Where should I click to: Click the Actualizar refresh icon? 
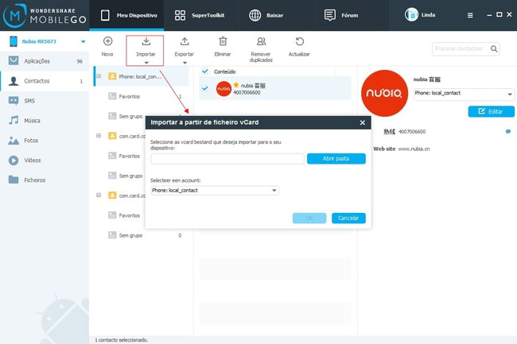click(x=299, y=41)
